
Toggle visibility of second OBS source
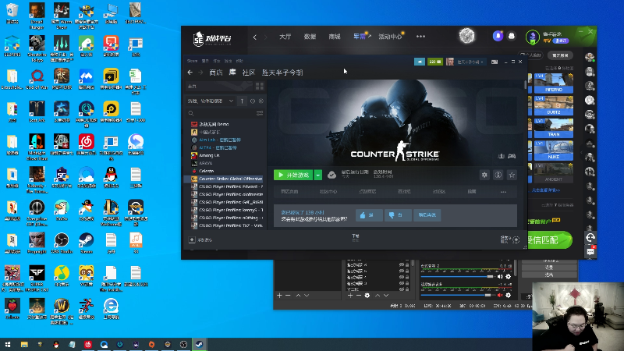[401, 271]
